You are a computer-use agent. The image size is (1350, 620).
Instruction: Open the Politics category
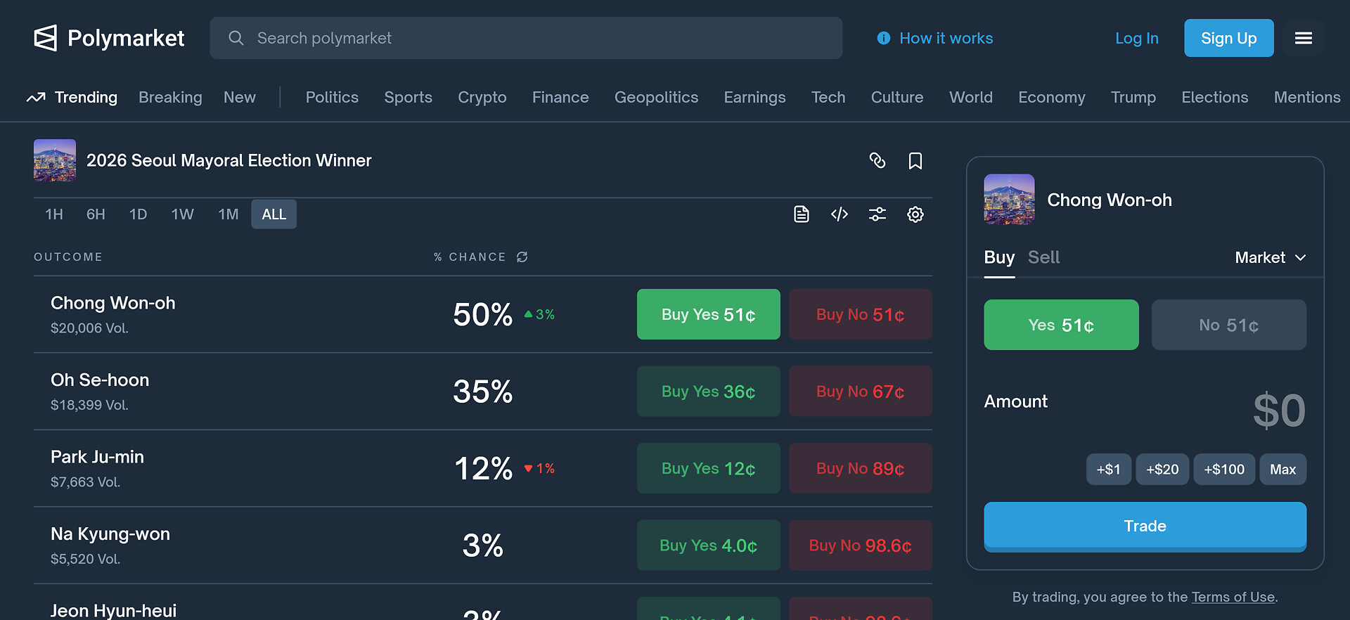pos(332,98)
